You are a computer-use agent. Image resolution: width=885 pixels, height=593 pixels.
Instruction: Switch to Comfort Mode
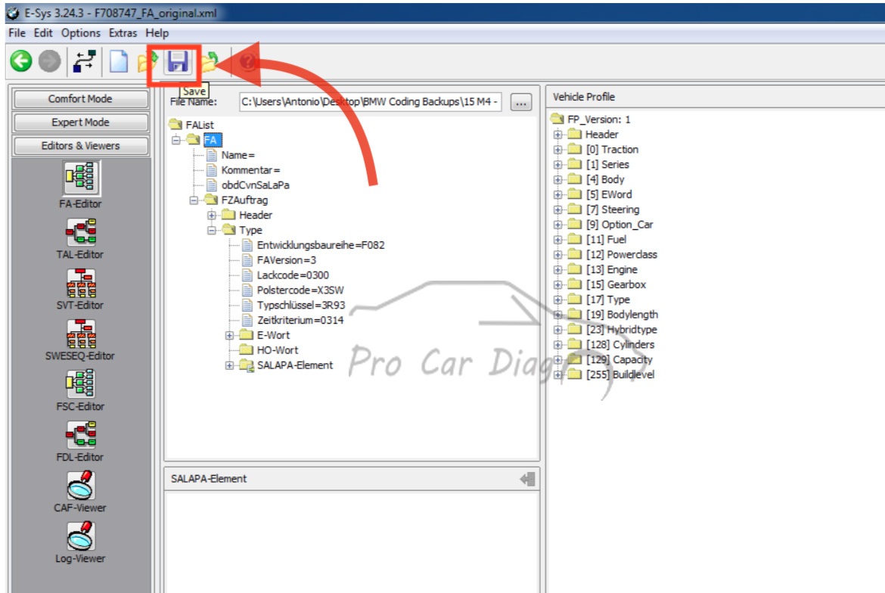[80, 99]
